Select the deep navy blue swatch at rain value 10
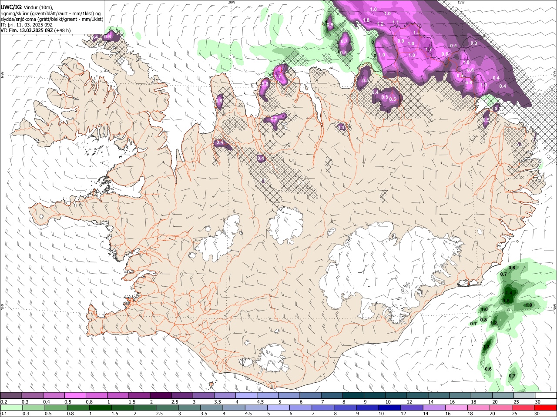The height and width of the screenshot is (417, 557). [x=389, y=407]
